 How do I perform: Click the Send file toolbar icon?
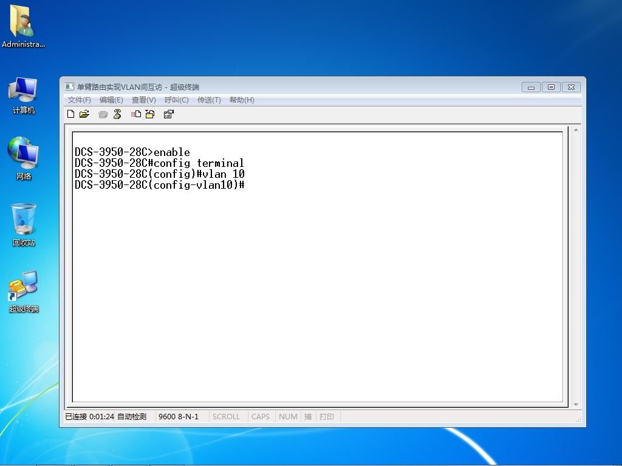pyautogui.click(x=135, y=114)
